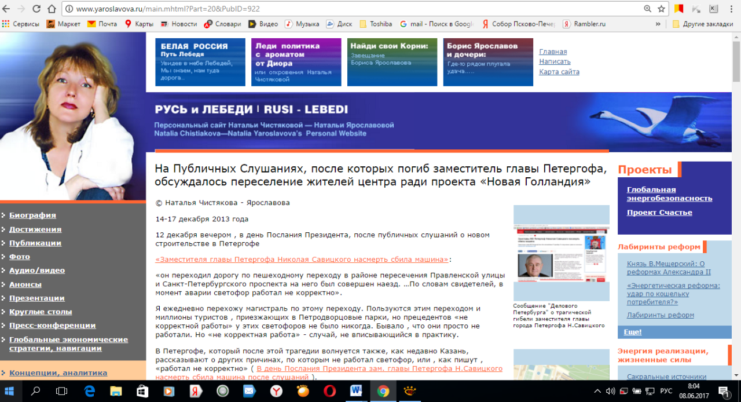This screenshot has width=741, height=402.
Task: Open the Opera browser from taskbar
Action: (329, 392)
